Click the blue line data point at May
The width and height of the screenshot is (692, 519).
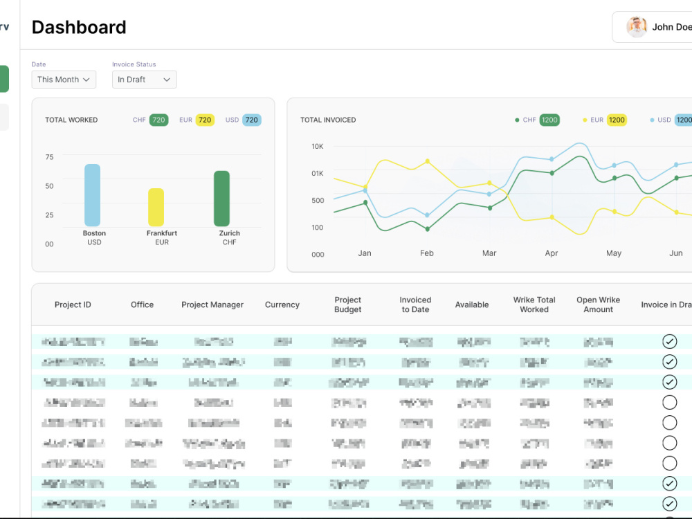(614, 165)
